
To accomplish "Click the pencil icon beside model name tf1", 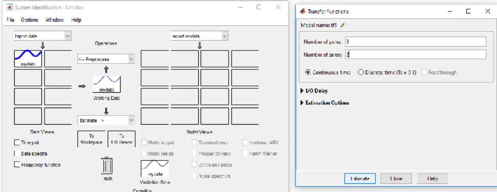I will click(x=343, y=25).
